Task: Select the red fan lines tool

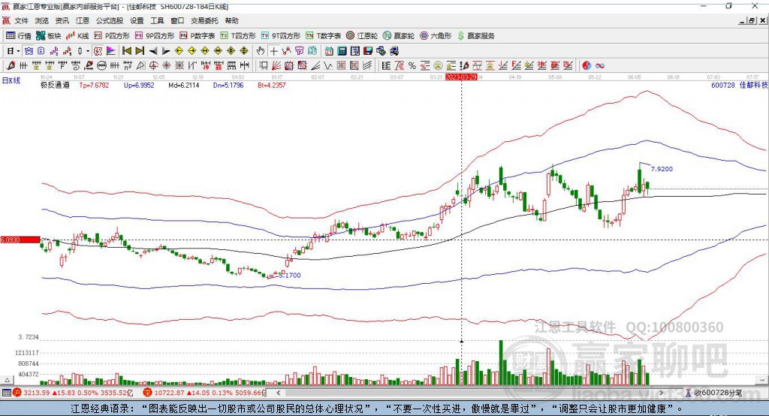Action: 276,66
